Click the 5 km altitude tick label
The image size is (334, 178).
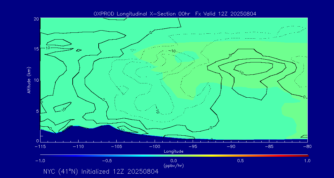point(37,111)
